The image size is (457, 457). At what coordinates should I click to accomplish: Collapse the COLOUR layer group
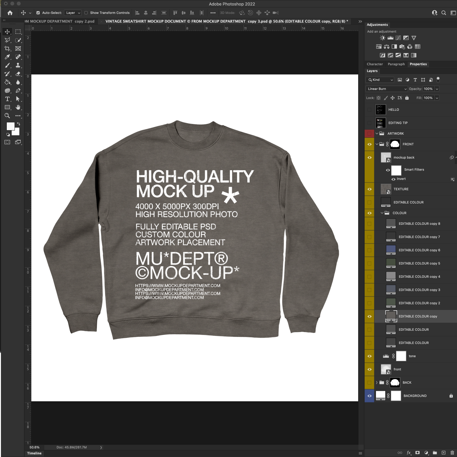point(382,213)
